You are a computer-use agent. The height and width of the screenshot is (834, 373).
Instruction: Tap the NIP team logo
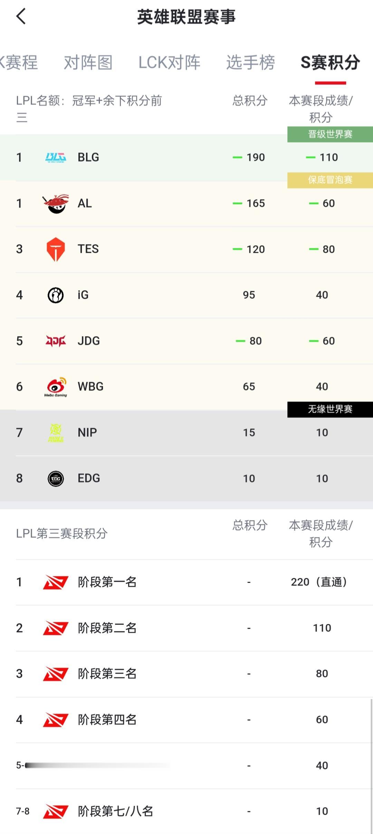click(56, 433)
